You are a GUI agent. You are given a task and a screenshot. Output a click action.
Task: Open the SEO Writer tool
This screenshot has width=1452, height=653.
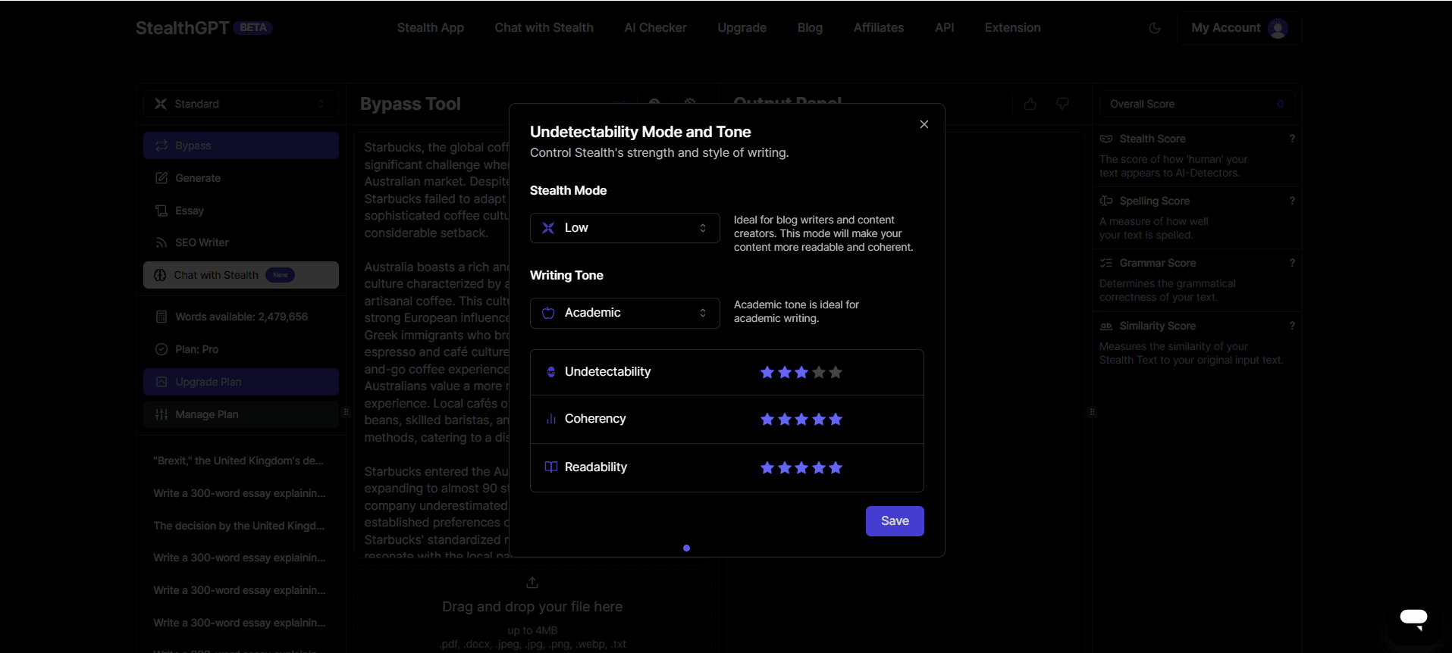(202, 242)
